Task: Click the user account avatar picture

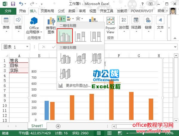Action: coord(173,11)
